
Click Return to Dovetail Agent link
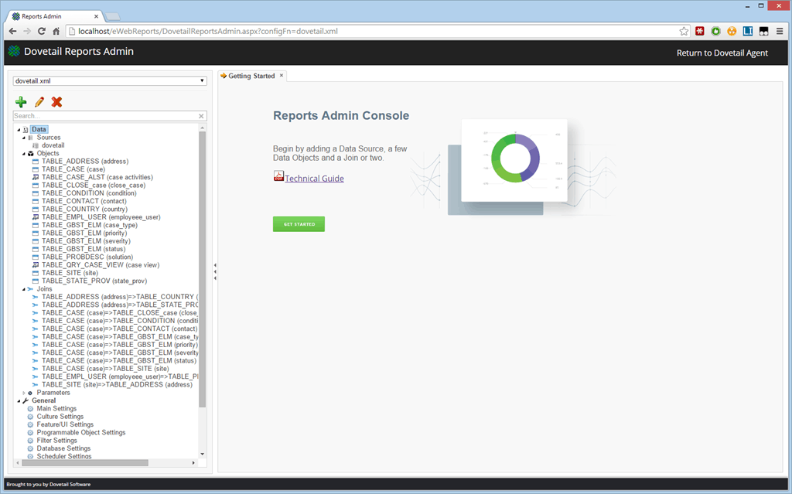click(x=722, y=53)
